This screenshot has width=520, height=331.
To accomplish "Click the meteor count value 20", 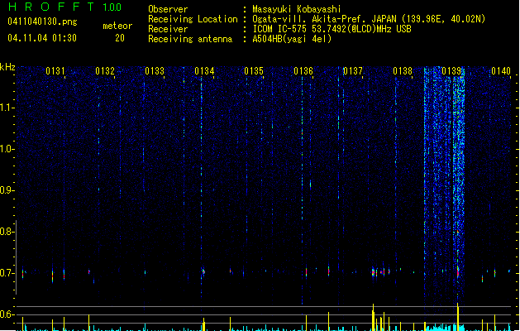I will click(x=120, y=38).
